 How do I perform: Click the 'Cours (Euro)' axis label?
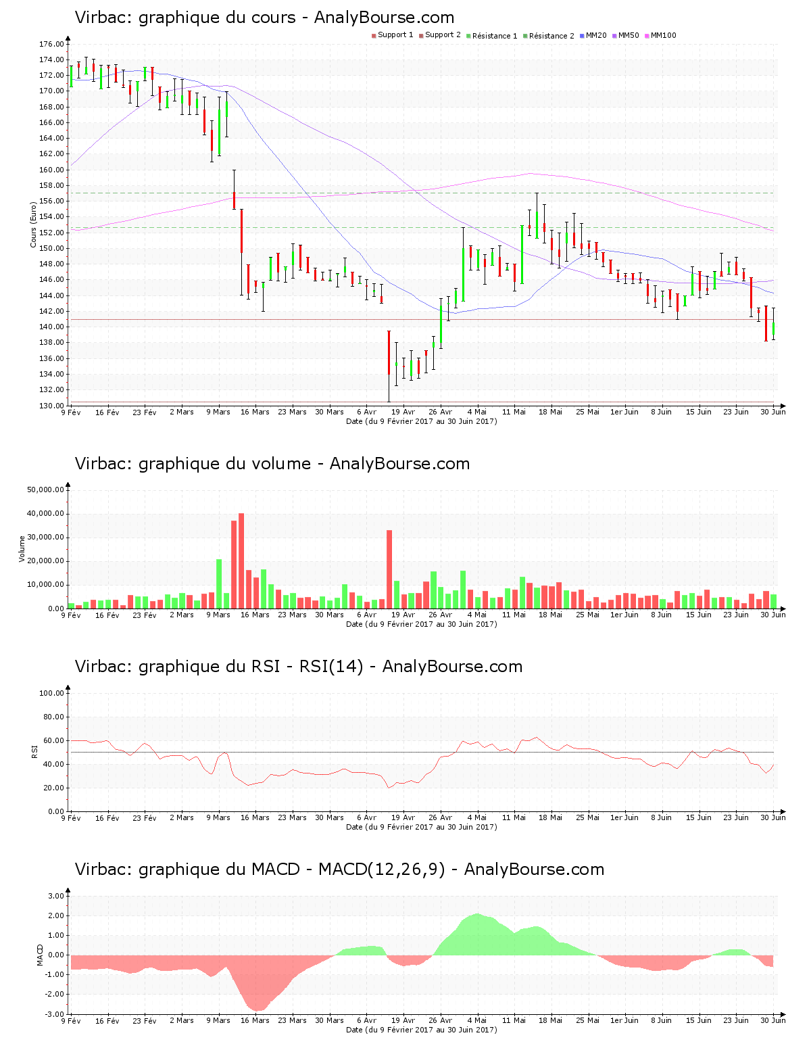[33, 224]
